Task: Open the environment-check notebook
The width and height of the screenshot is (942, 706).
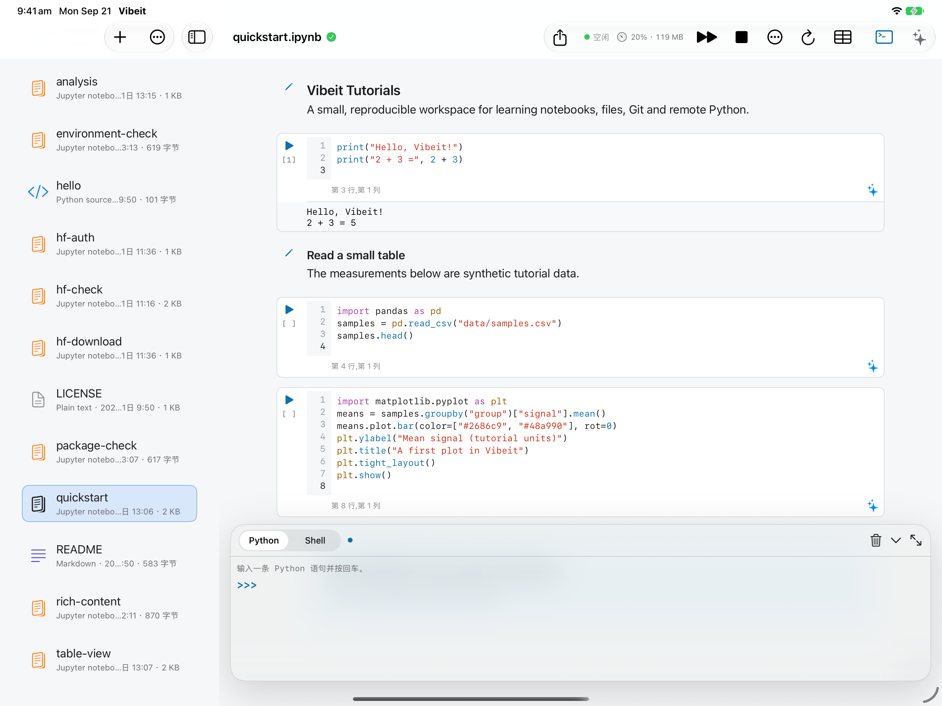Action: click(x=110, y=140)
